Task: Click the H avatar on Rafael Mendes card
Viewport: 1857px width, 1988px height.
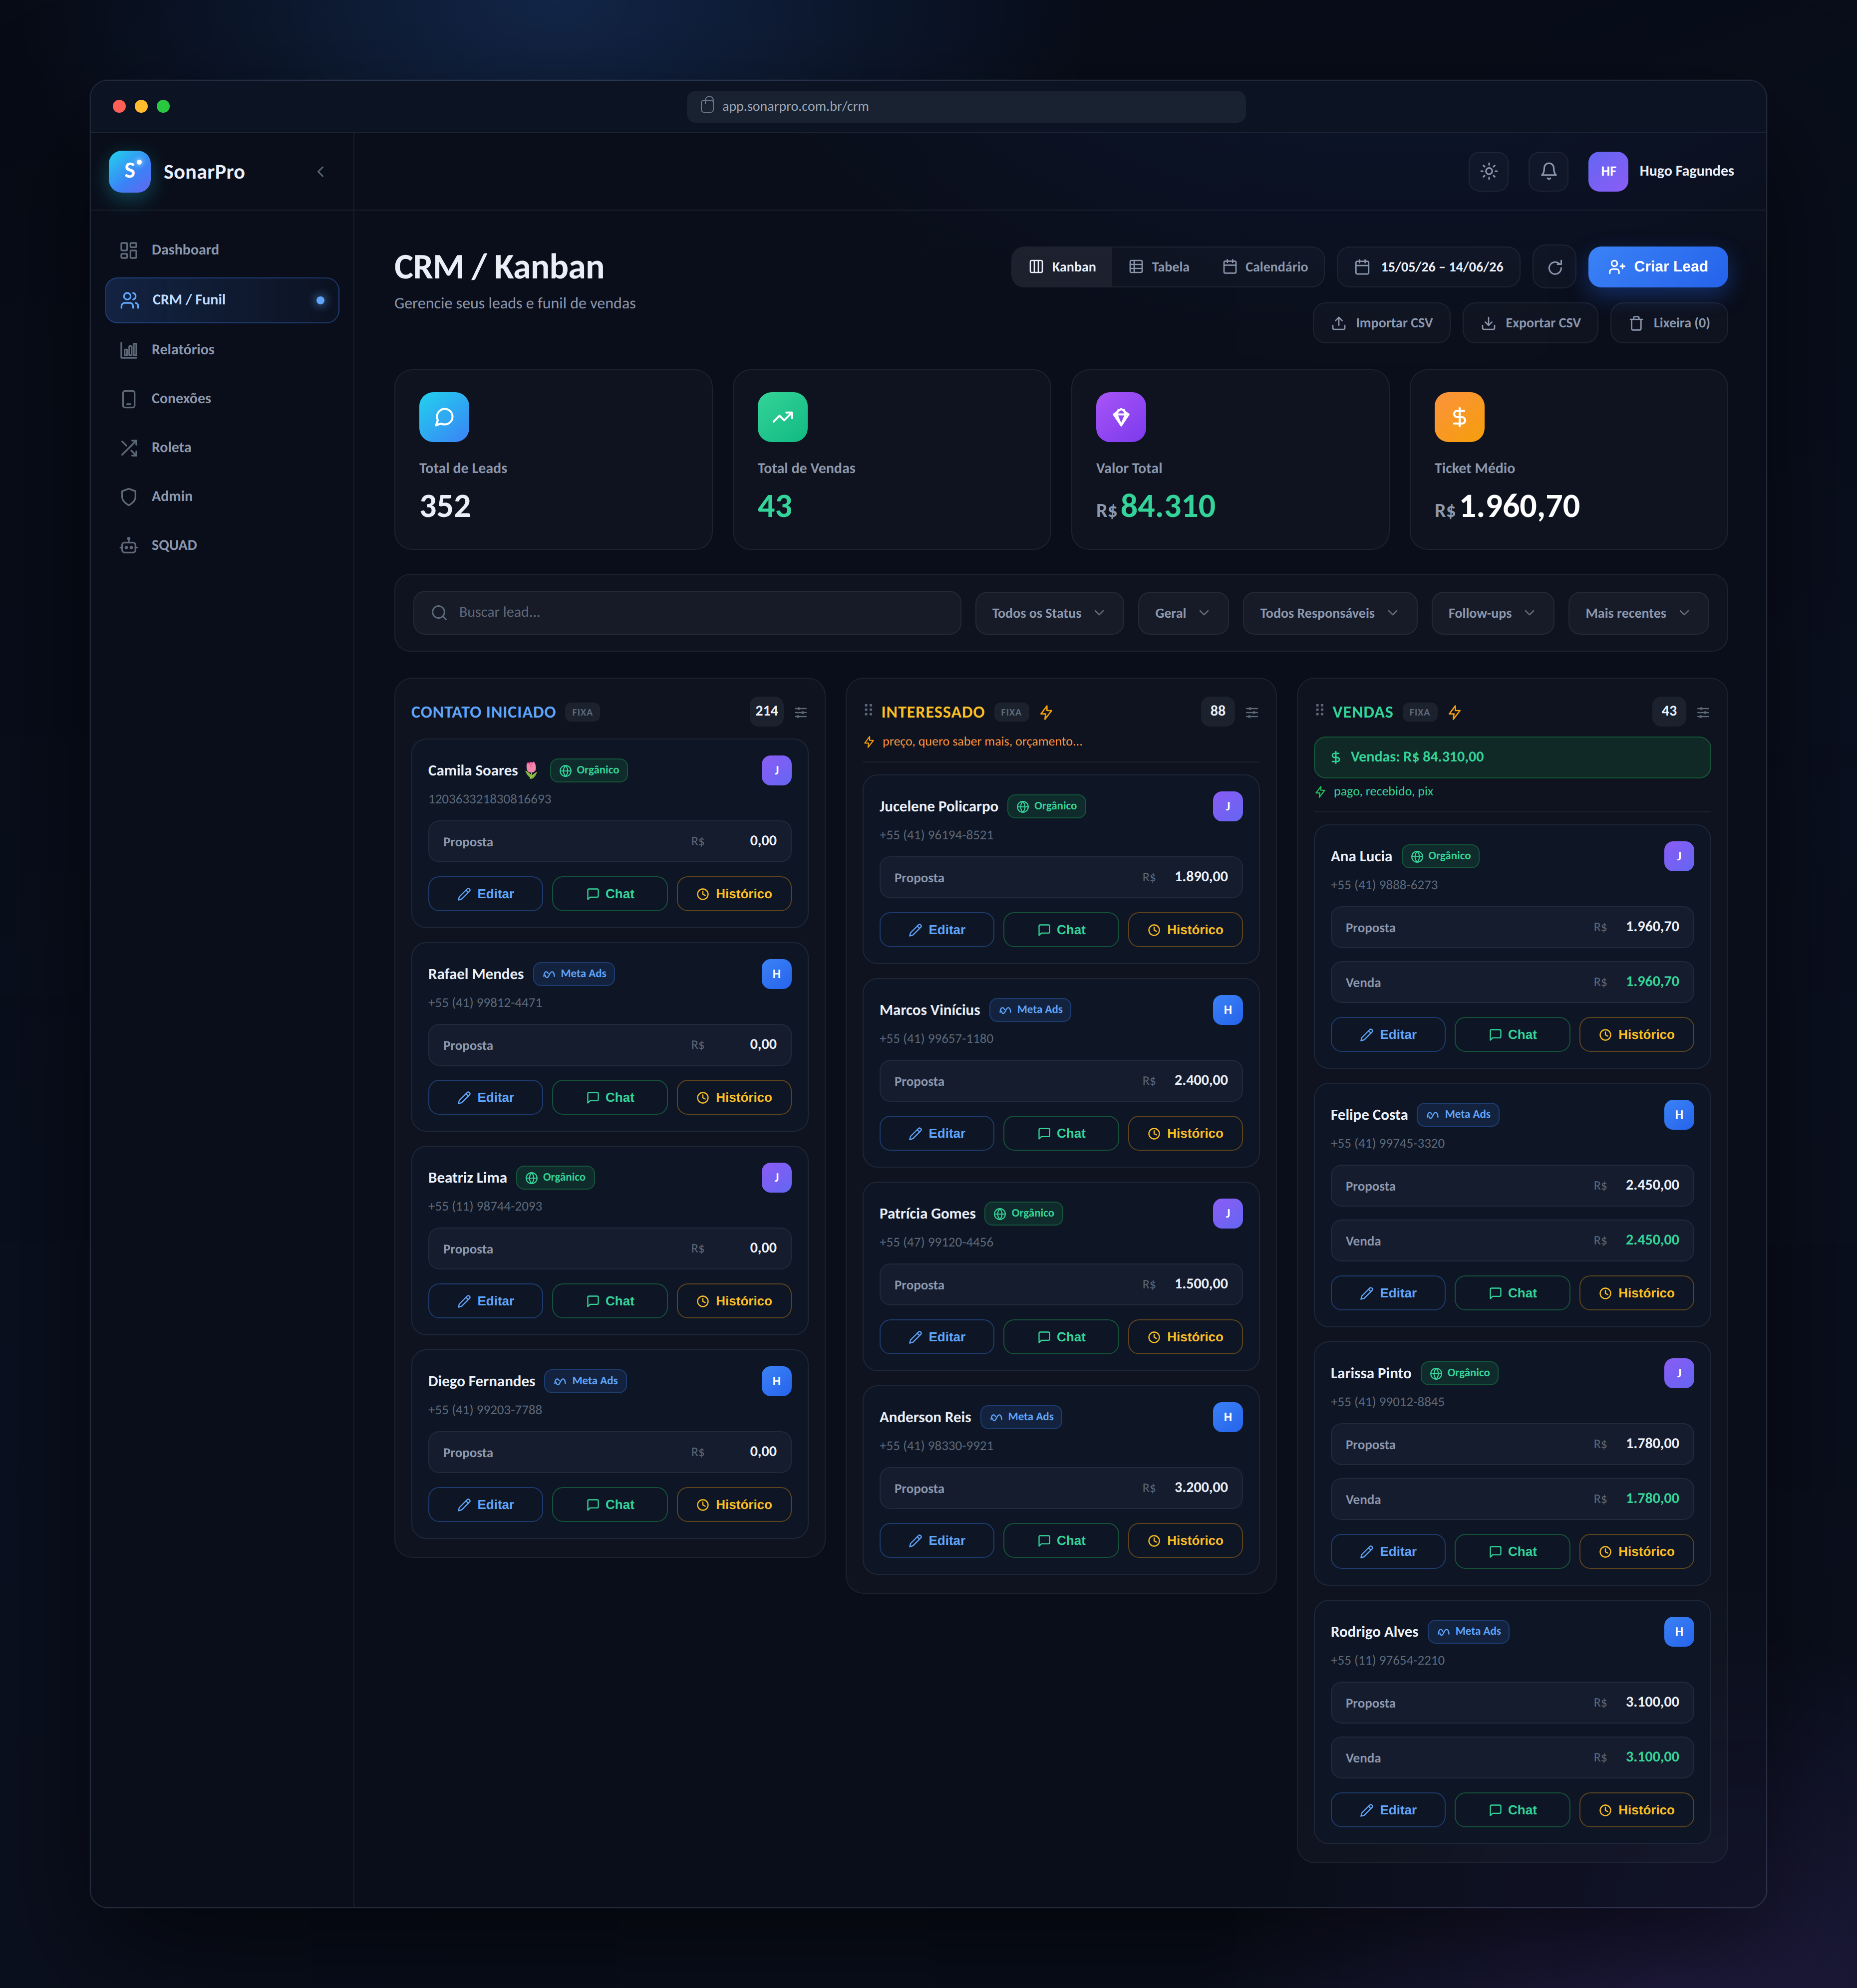Action: point(776,974)
